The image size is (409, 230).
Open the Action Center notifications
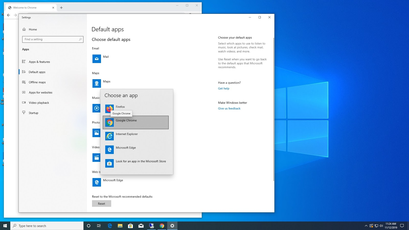pos(402,226)
